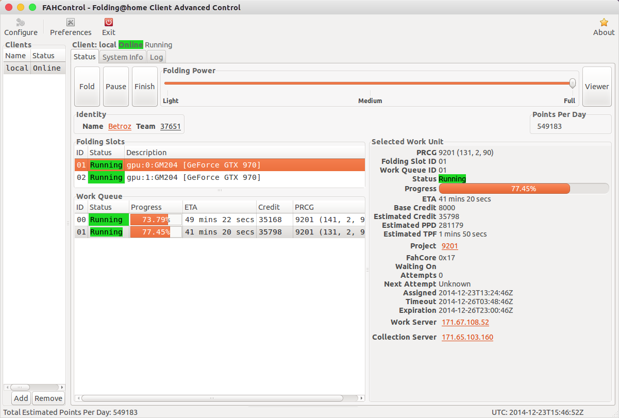
Task: Sort Work Queue by Credit column header
Action: [275, 207]
